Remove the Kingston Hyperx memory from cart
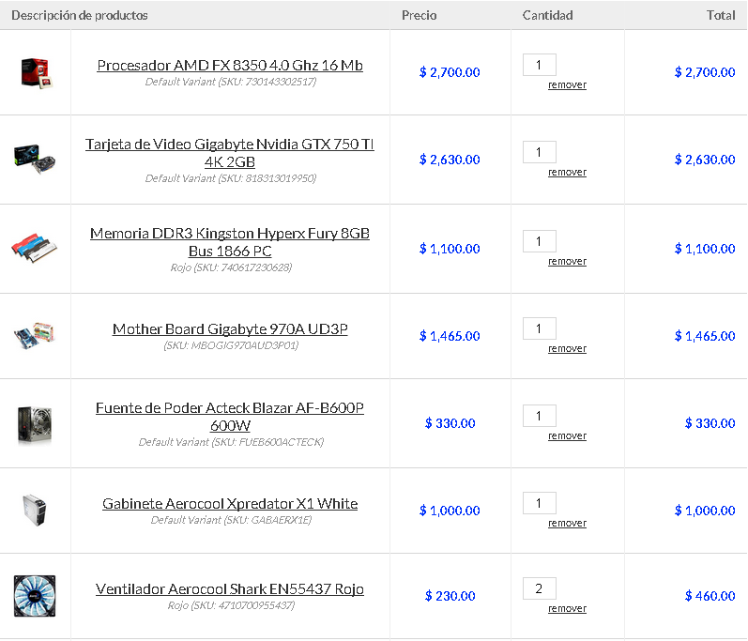The image size is (748, 641). pyautogui.click(x=567, y=262)
